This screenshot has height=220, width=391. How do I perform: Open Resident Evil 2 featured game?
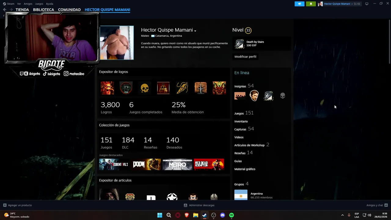coord(114,164)
